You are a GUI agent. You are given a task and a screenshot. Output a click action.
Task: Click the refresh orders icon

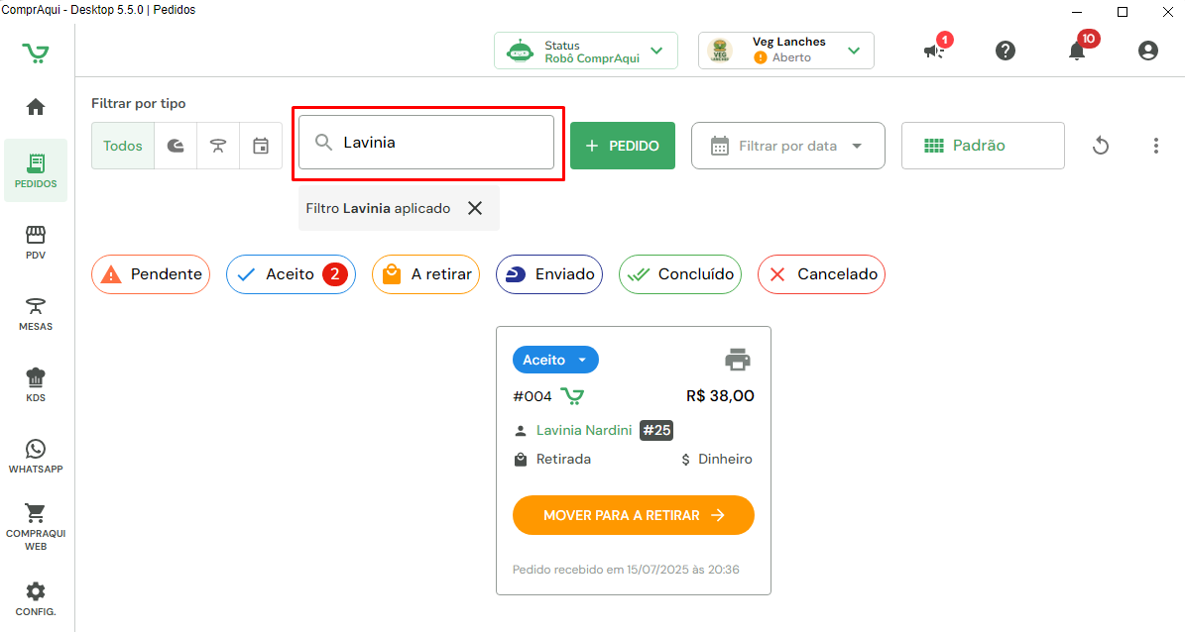(1100, 146)
